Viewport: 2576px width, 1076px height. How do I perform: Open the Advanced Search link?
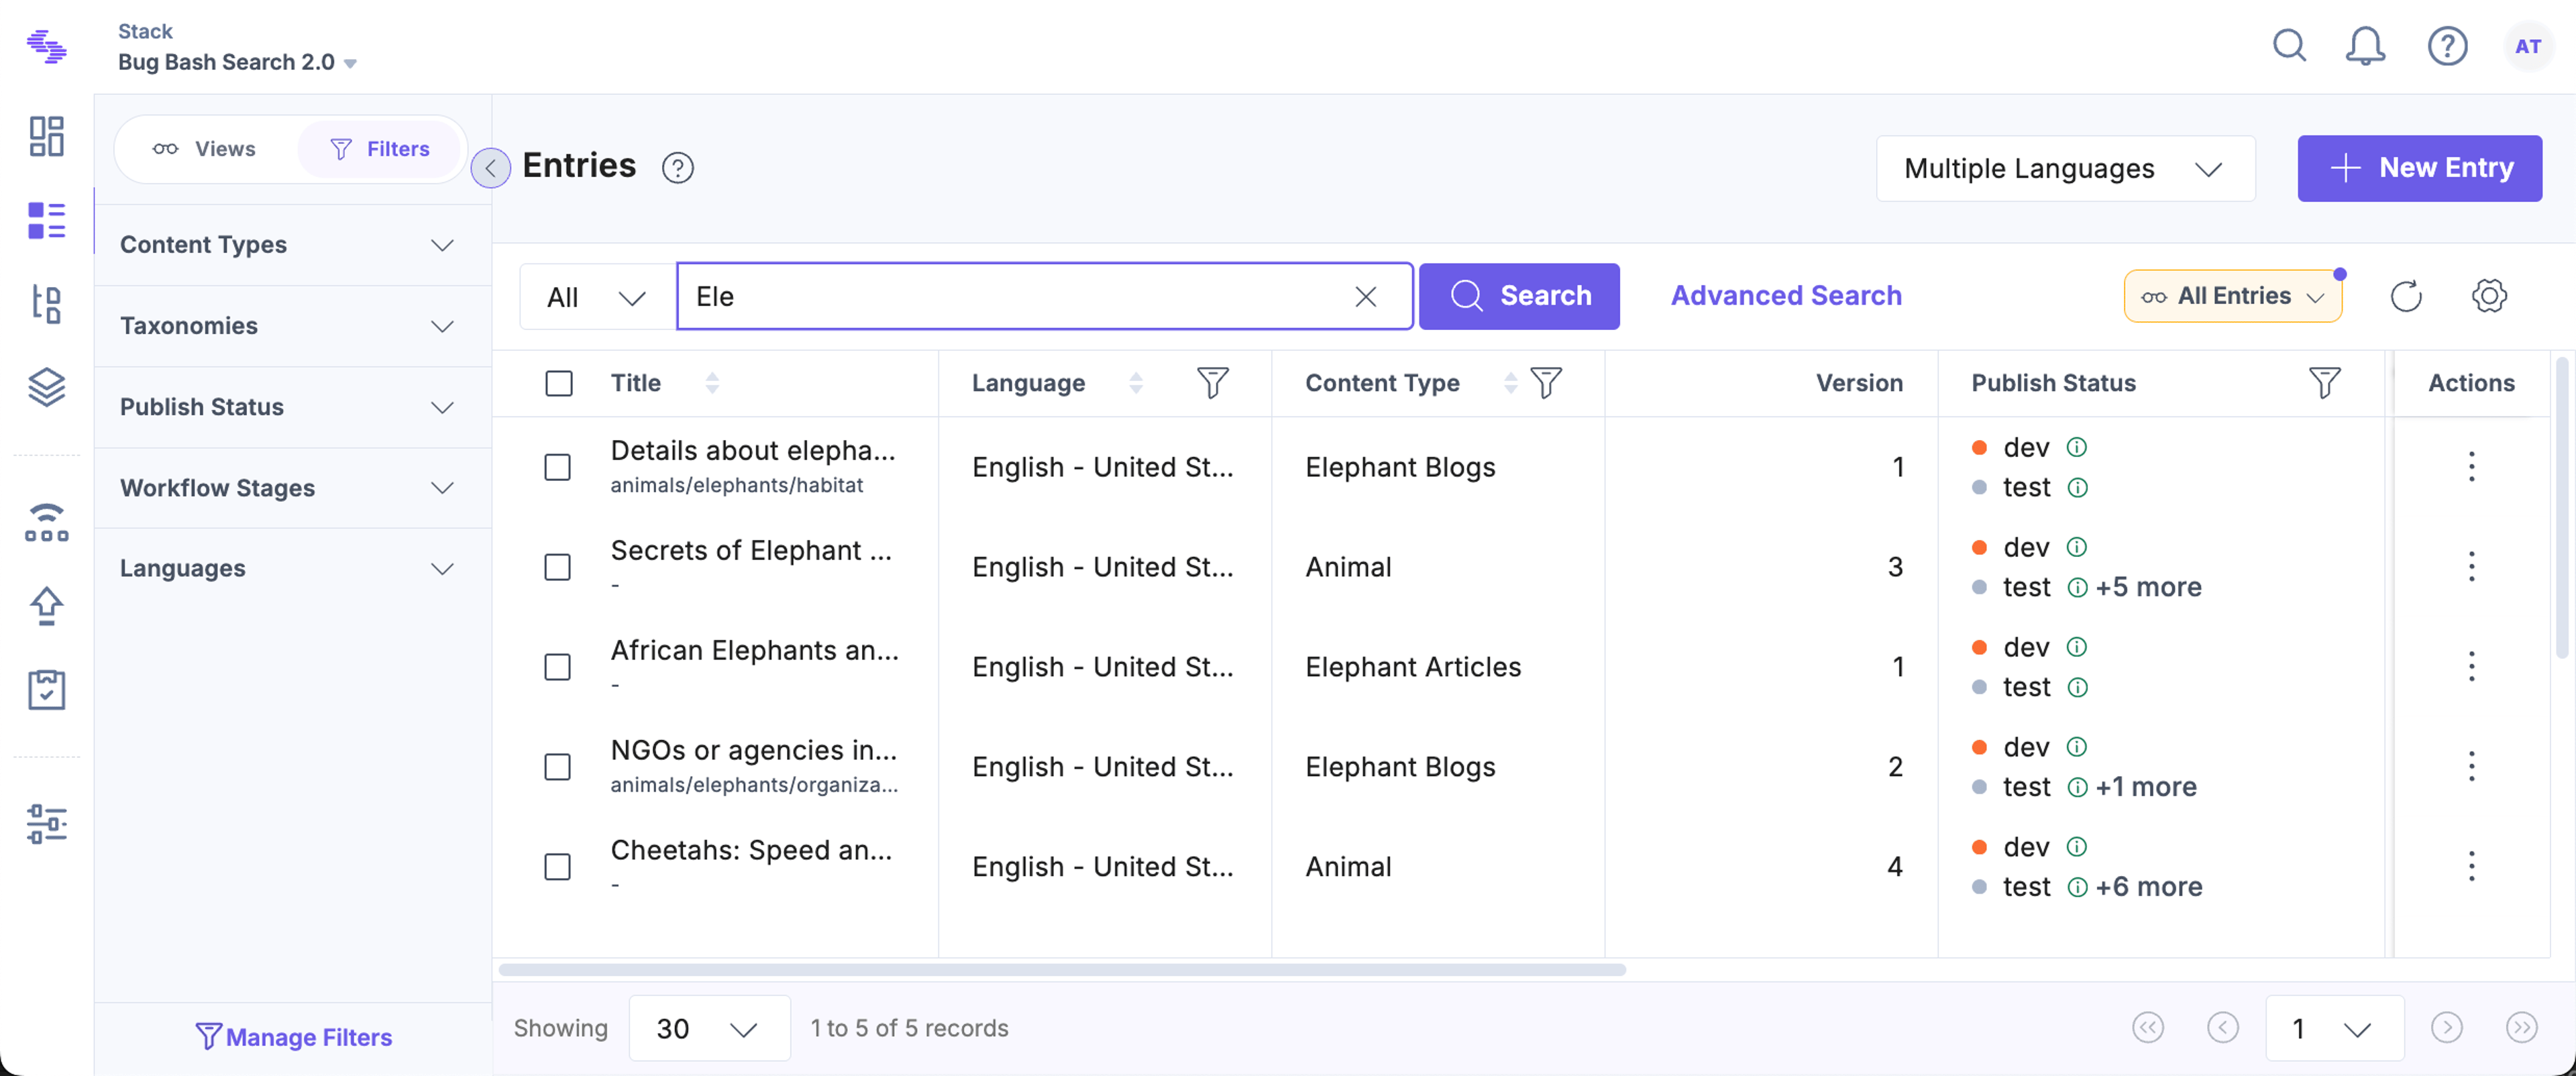click(x=1786, y=296)
